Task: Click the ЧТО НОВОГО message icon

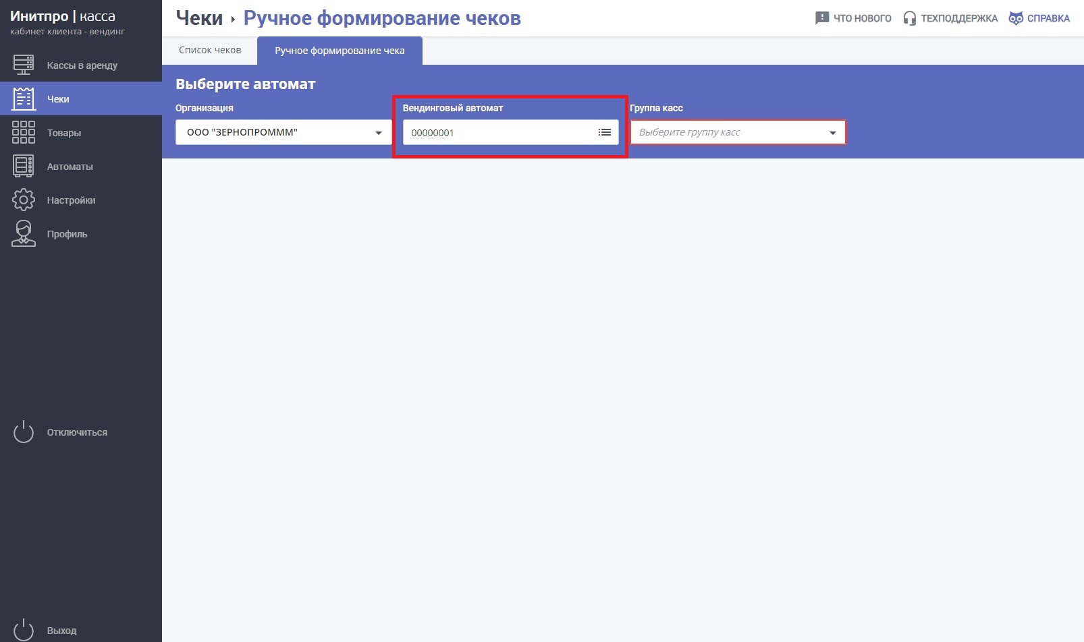Action: point(821,18)
